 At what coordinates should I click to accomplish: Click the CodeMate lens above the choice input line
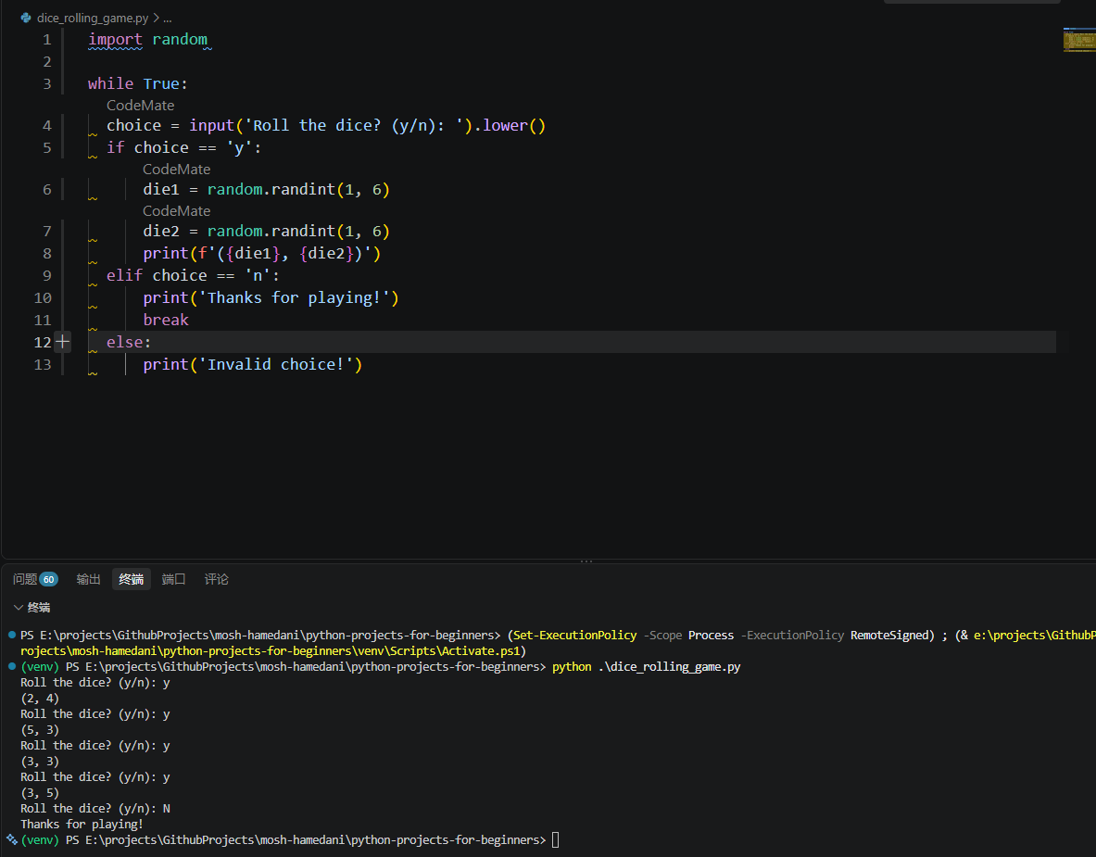coord(141,106)
